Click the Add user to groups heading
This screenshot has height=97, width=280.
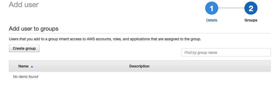(33, 28)
